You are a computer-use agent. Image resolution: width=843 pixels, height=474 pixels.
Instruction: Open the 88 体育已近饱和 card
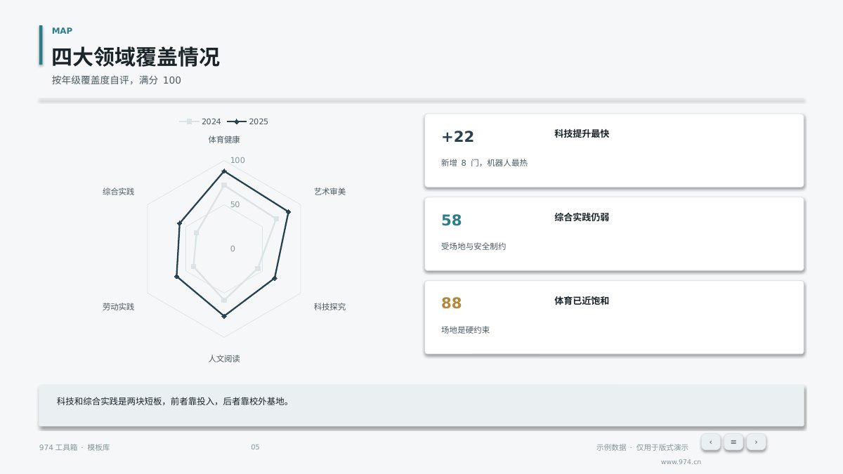coord(614,317)
